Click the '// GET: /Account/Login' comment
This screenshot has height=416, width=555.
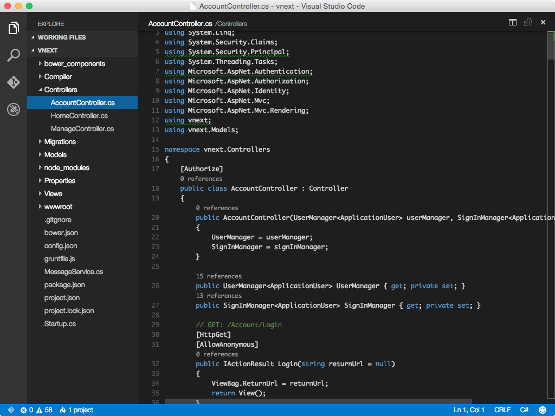pyautogui.click(x=239, y=325)
